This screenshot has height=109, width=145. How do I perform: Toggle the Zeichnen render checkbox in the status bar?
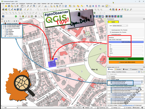(126, 108)
